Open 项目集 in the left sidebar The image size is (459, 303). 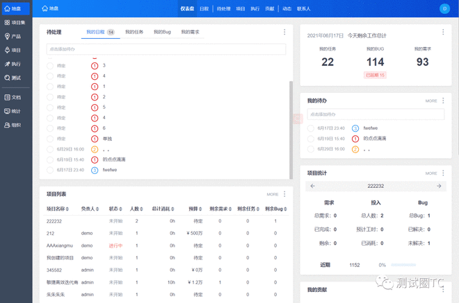pos(15,22)
